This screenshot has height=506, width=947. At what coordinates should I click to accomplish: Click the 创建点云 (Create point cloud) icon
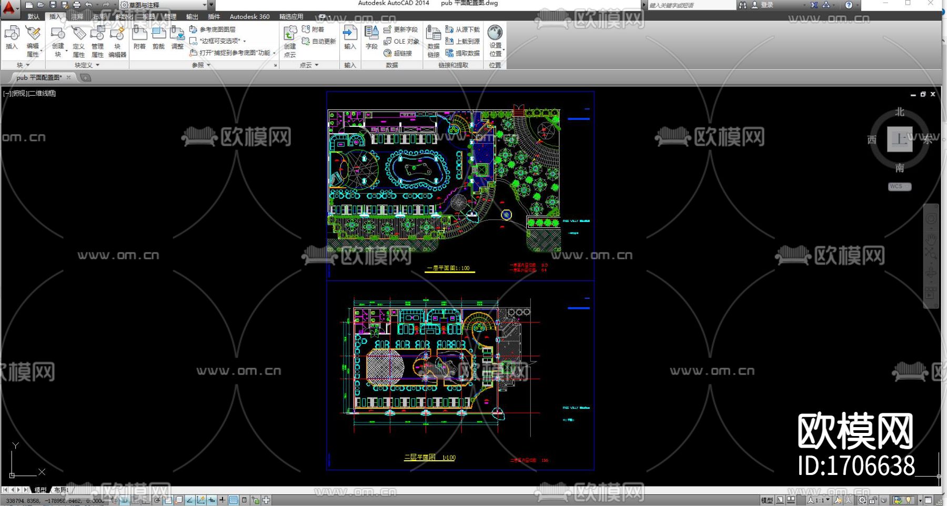point(290,41)
